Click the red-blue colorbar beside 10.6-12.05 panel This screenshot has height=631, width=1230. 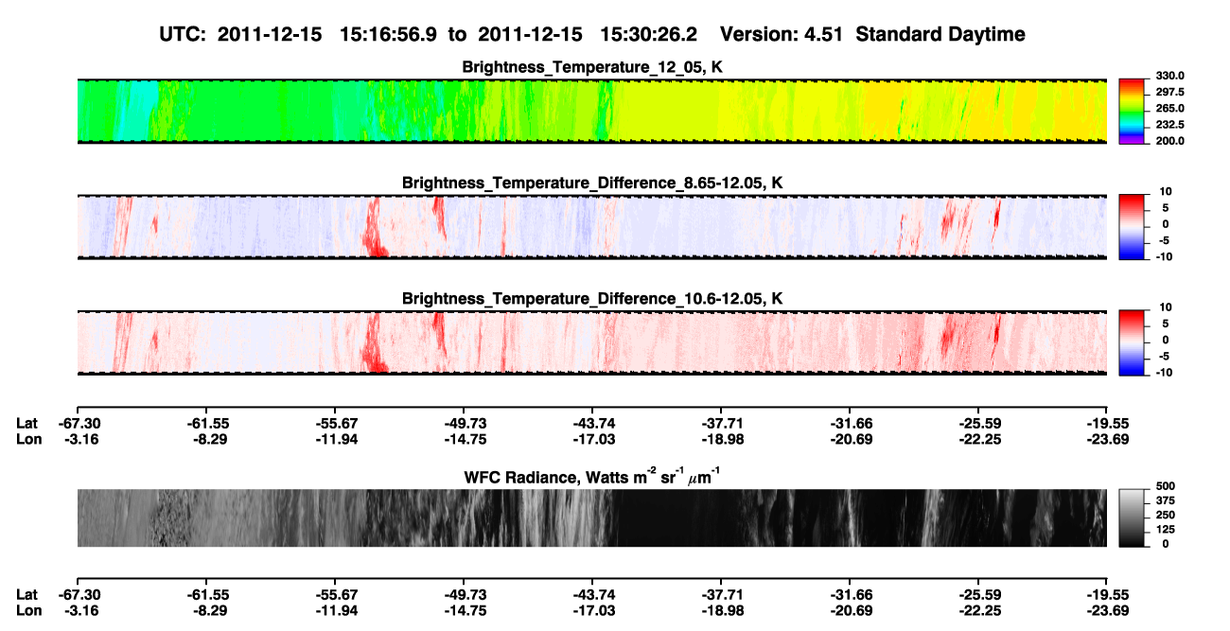point(1131,342)
